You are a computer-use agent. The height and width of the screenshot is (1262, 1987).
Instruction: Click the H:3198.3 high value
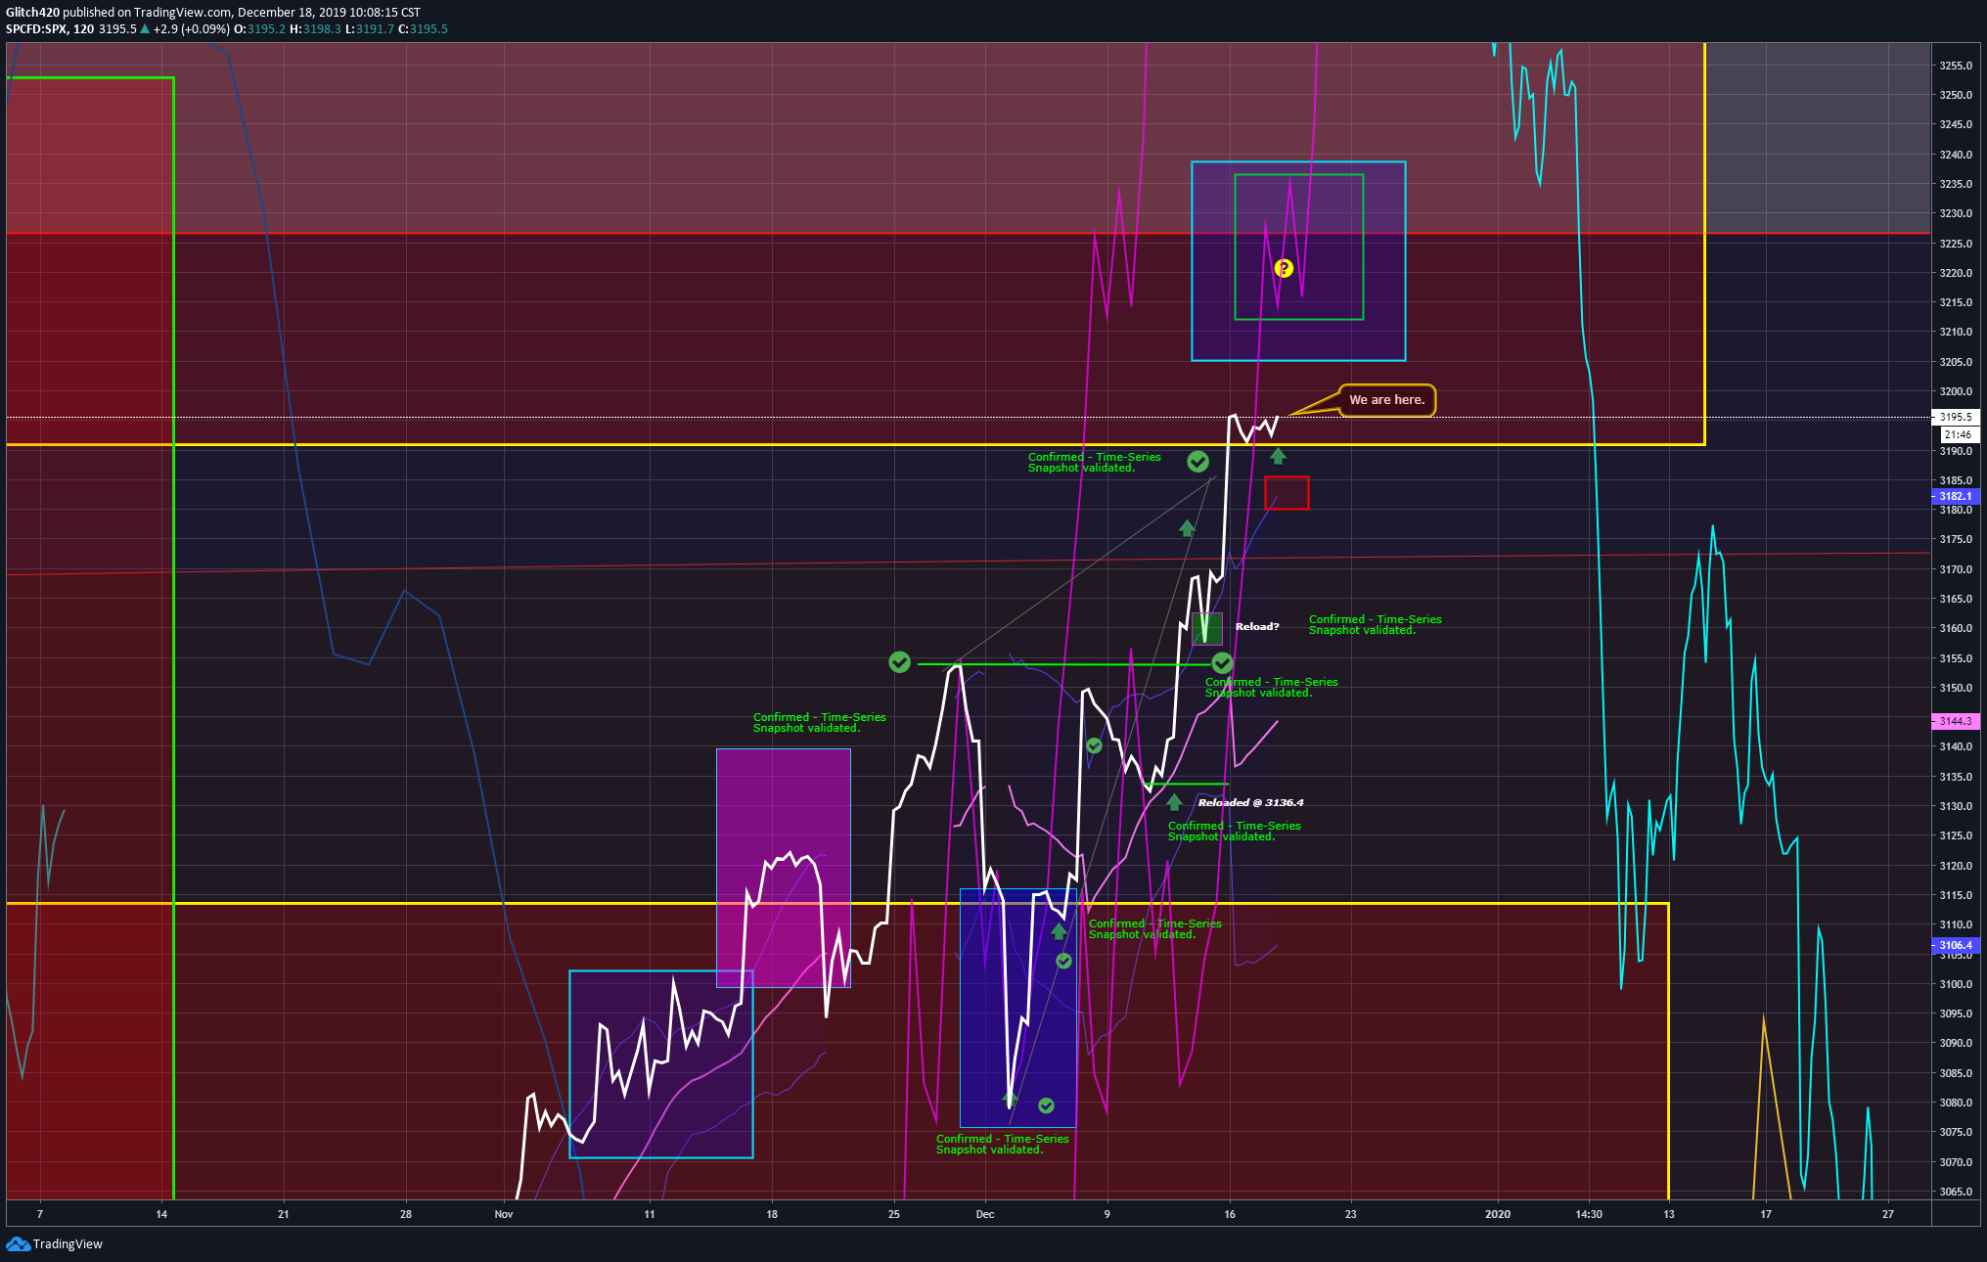pos(315,29)
